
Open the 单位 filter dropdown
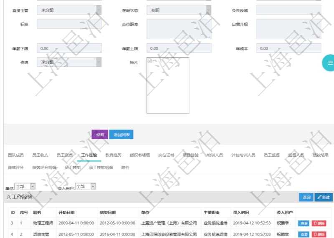click(25, 186)
